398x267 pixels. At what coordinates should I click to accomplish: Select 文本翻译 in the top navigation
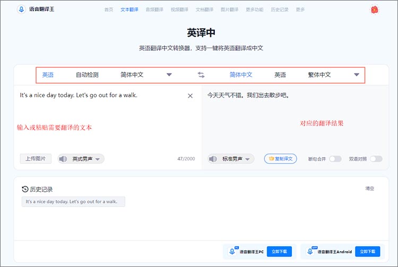(x=129, y=10)
